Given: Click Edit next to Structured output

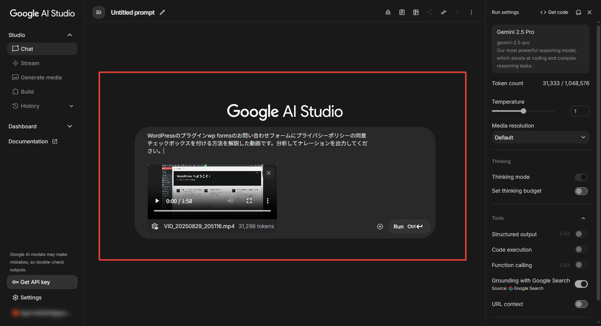Looking at the screenshot, I should (565, 234).
